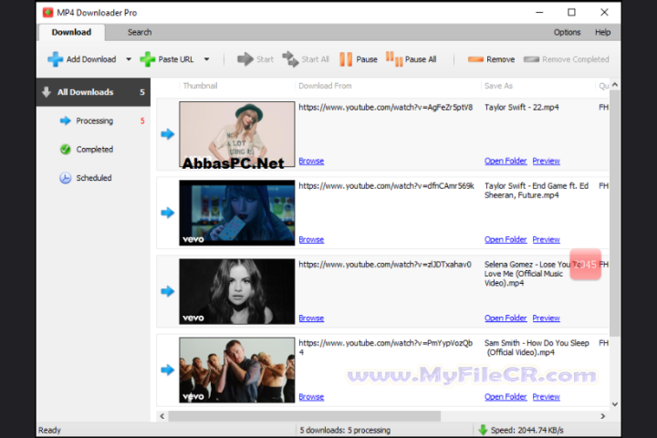Screen dimensions: 657x438
Task: Click the Add Download plus icon
Action: [x=55, y=59]
